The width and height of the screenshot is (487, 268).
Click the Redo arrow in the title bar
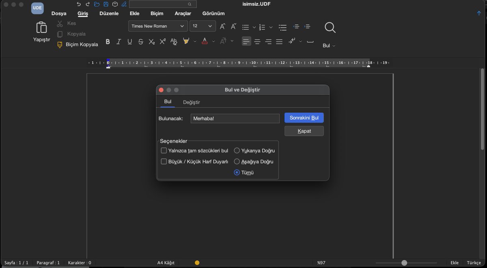88,4
